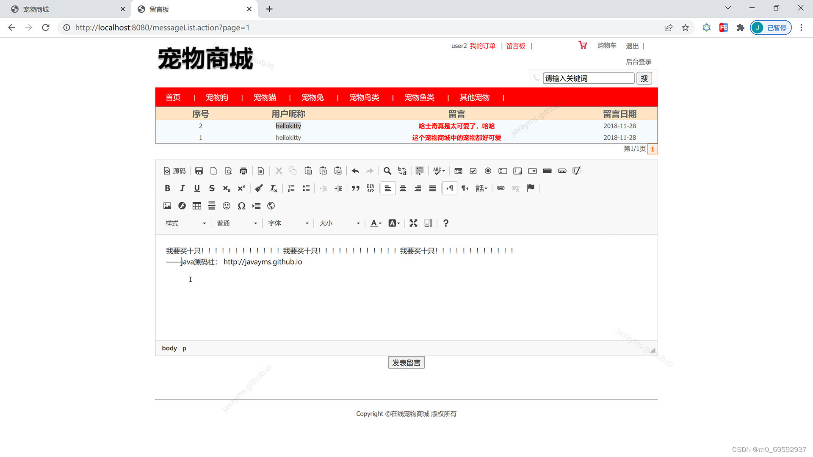Insert a text field

click(x=503, y=171)
